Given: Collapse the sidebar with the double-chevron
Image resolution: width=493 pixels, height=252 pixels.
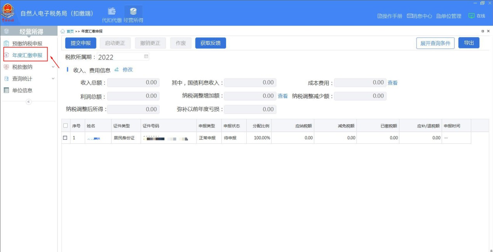Looking at the screenshot, I should pyautogui.click(x=28, y=101).
